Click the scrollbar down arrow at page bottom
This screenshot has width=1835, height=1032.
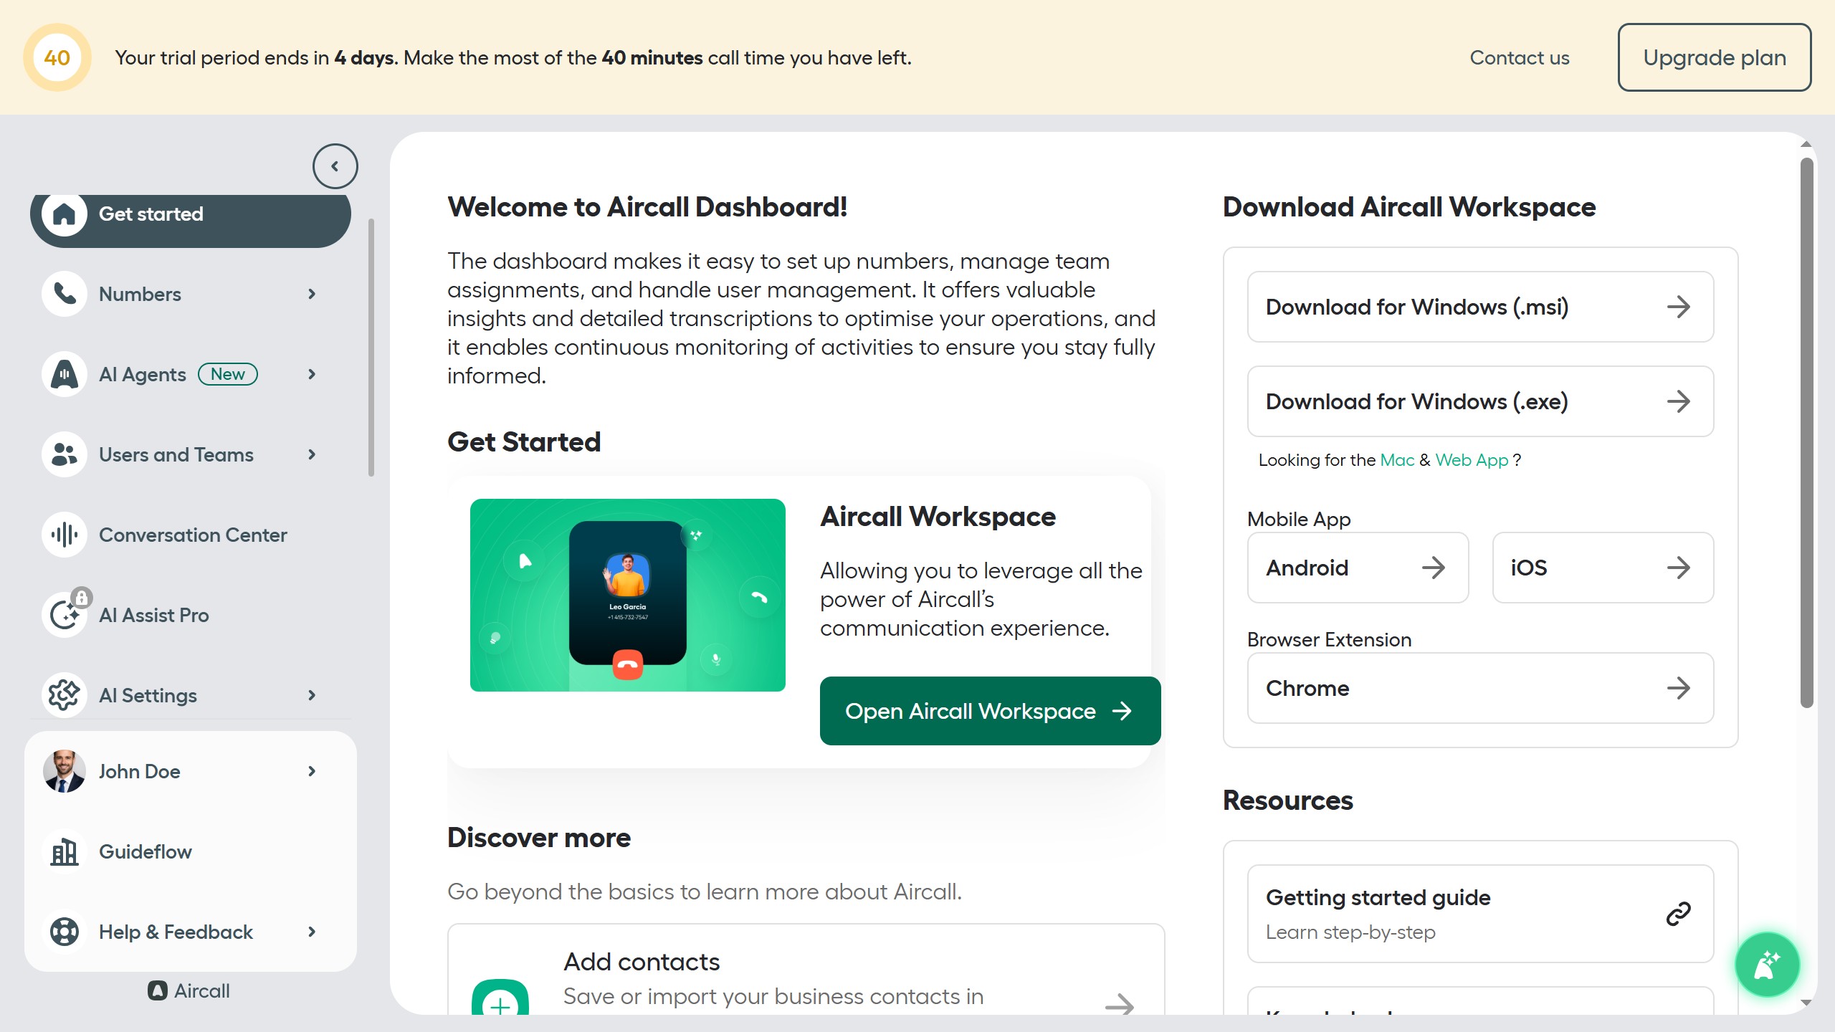pyautogui.click(x=1806, y=1003)
